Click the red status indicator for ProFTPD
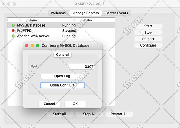This screenshot has width=180, height=128. [x=13, y=30]
